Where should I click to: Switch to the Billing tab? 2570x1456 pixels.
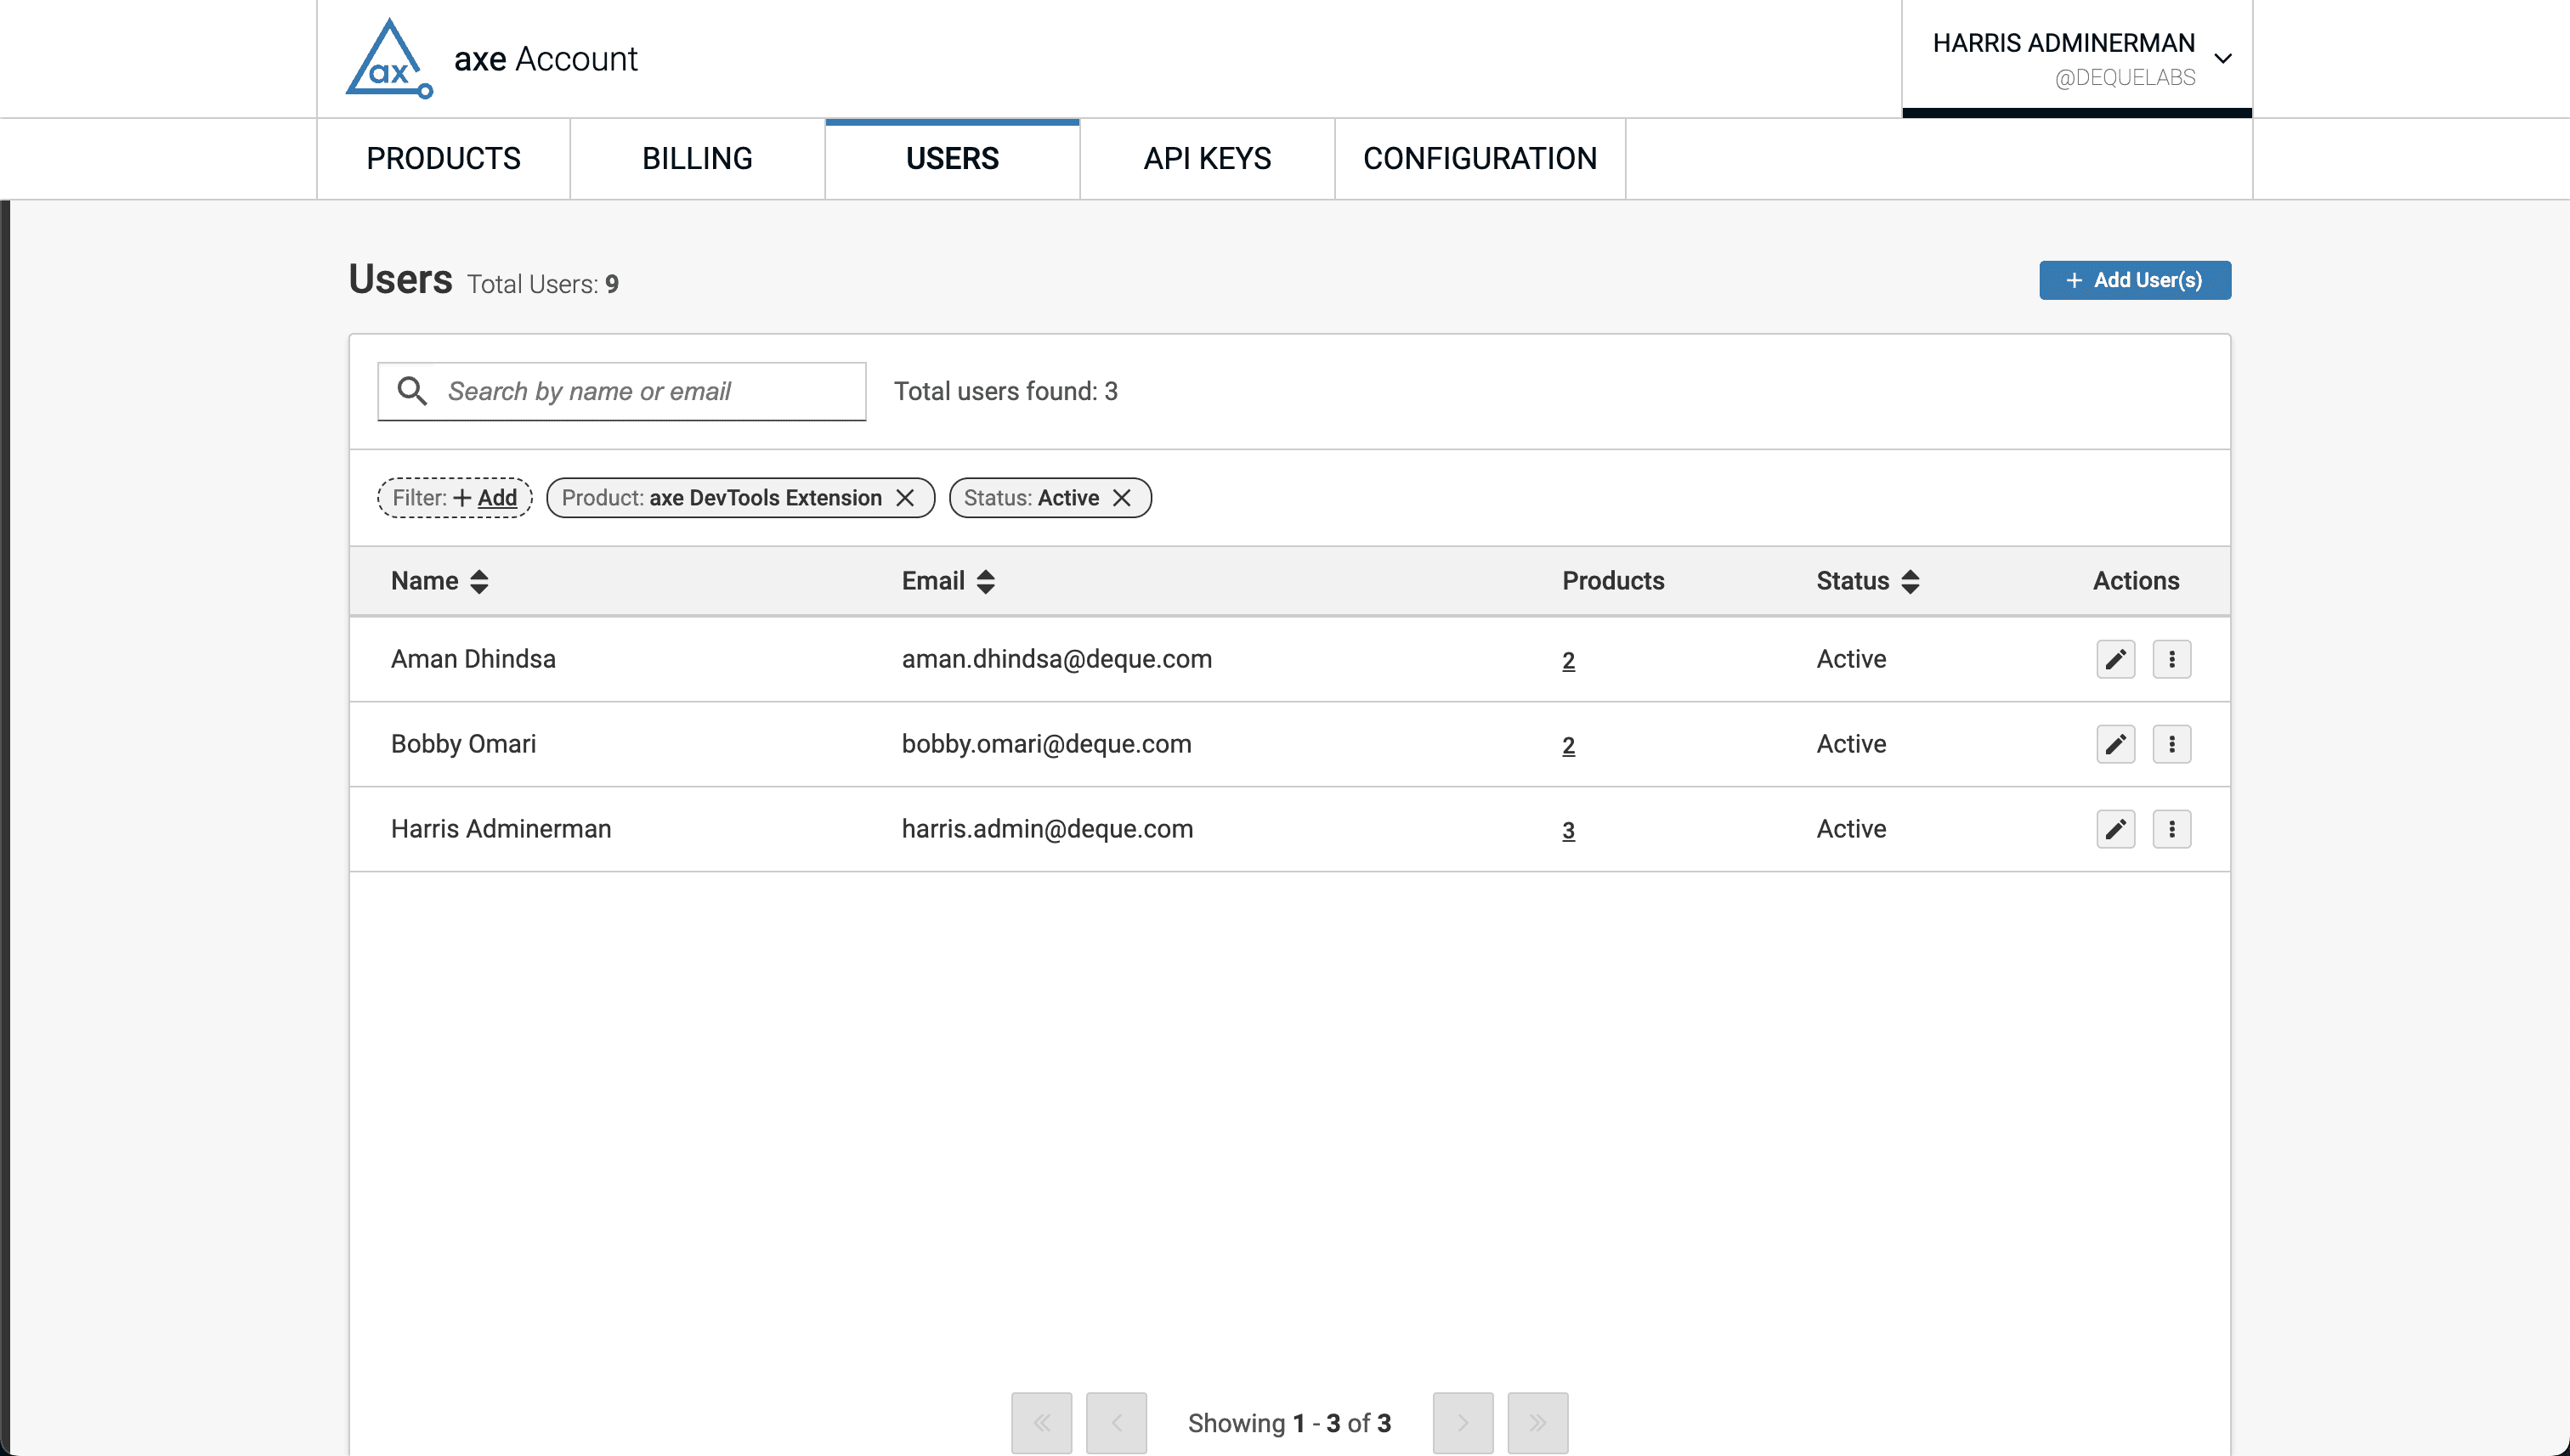pyautogui.click(x=697, y=158)
